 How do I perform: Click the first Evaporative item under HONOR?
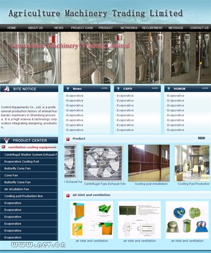tap(175, 96)
